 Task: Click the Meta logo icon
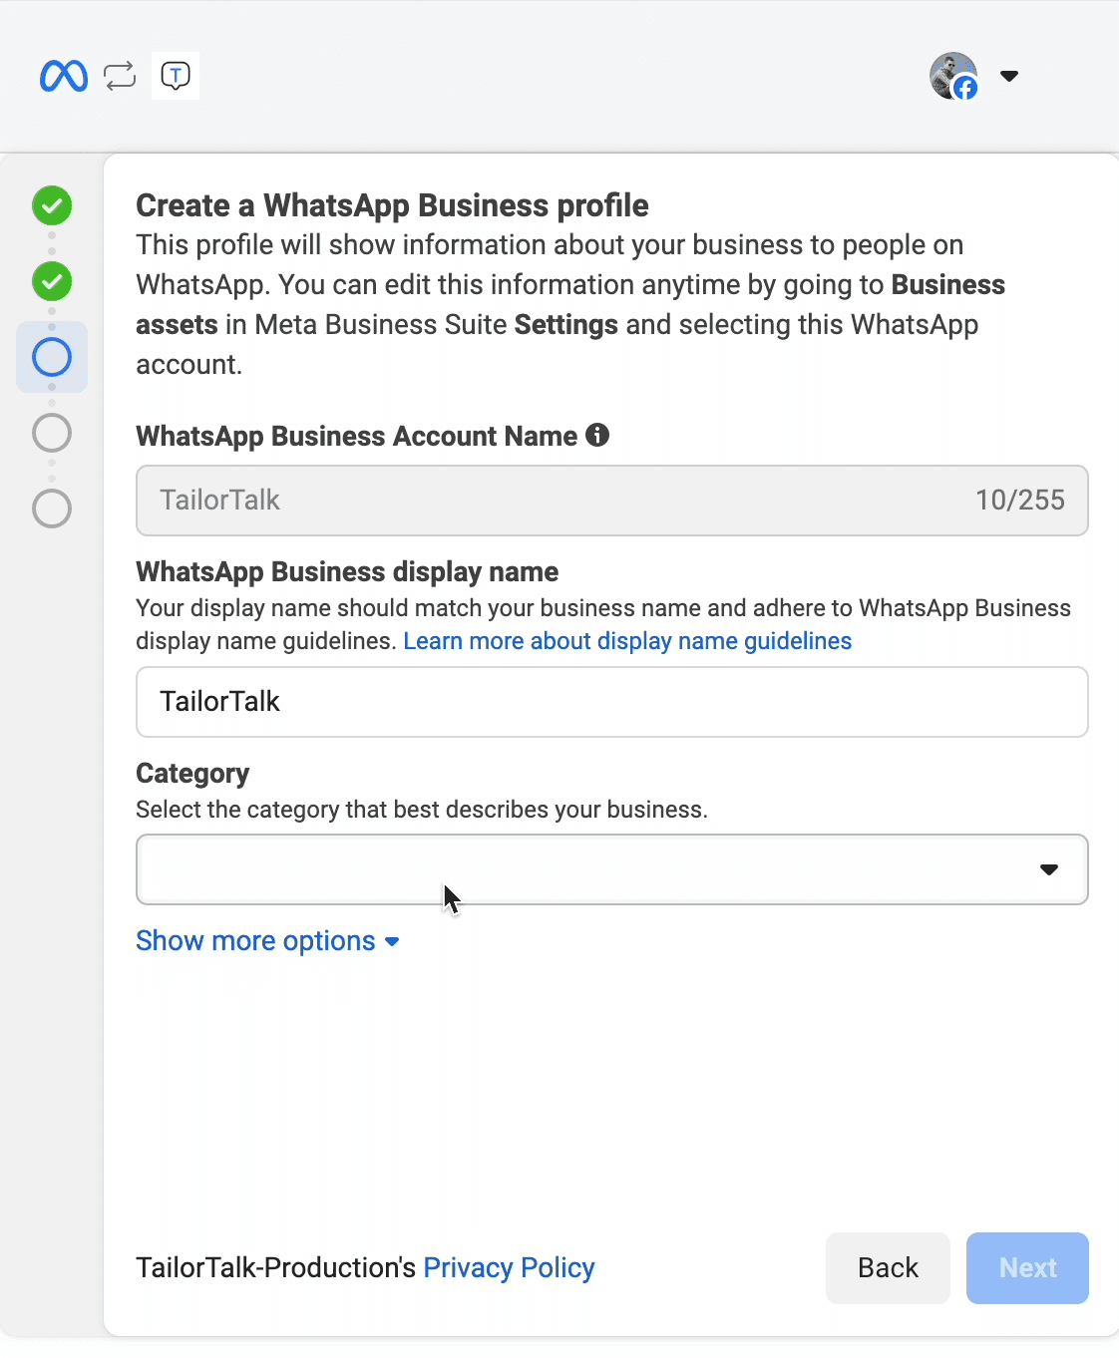(64, 76)
